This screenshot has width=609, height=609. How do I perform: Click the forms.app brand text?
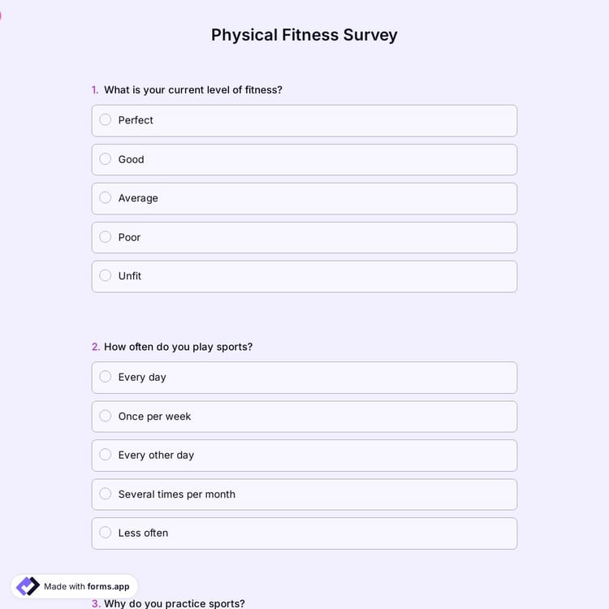click(108, 586)
